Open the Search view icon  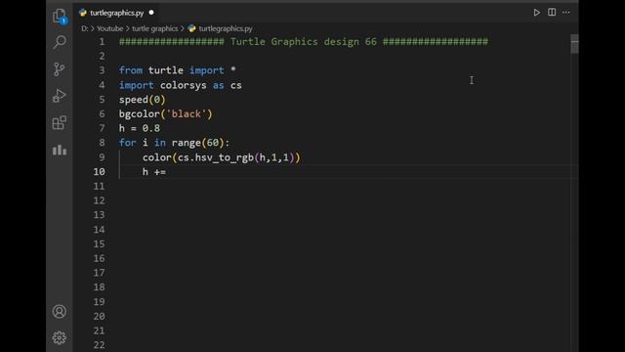[60, 42]
